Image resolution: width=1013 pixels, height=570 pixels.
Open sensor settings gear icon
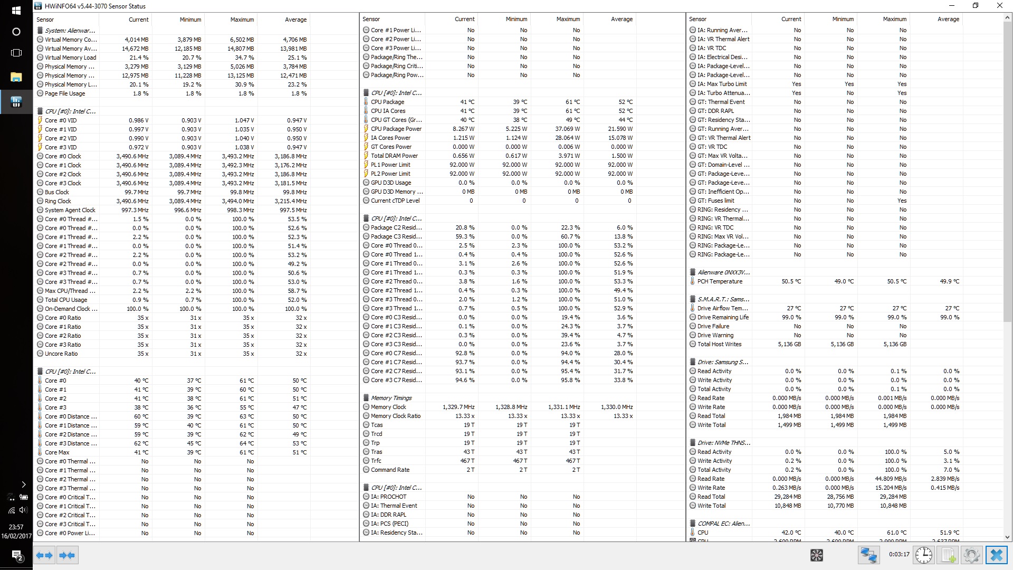(x=971, y=555)
